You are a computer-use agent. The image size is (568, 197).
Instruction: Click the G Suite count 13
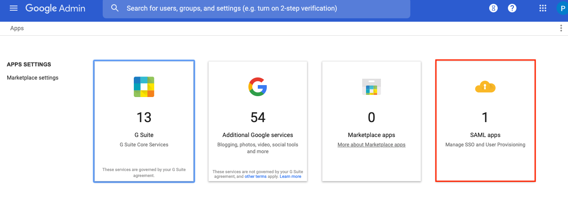click(x=144, y=117)
